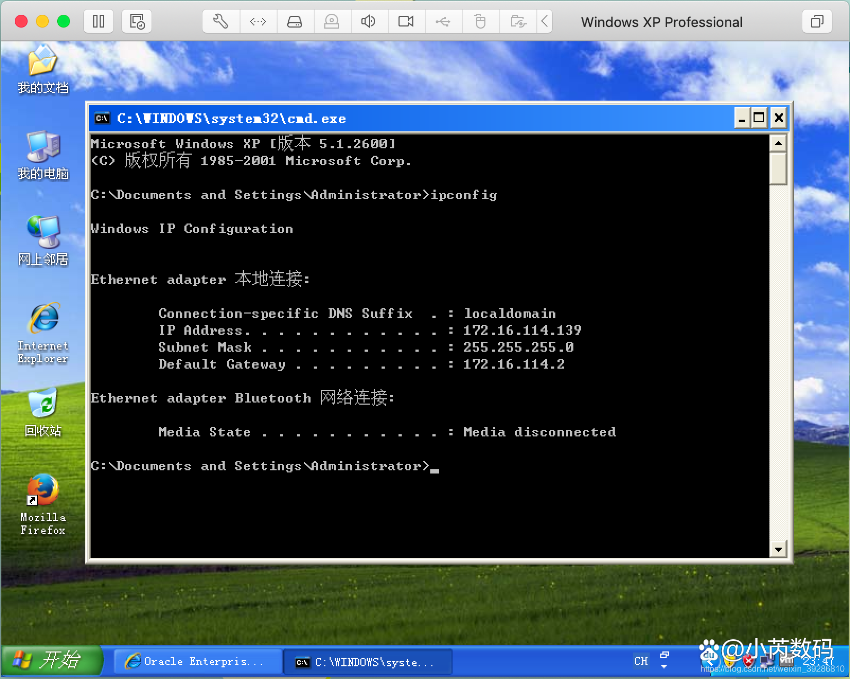850x679 pixels.
Task: Click the yellow macOS minimize button
Action: pyautogui.click(x=42, y=21)
